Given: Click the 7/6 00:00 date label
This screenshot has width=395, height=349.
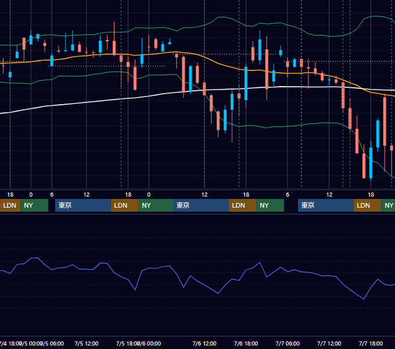Looking at the screenshot, I should click(x=150, y=343).
